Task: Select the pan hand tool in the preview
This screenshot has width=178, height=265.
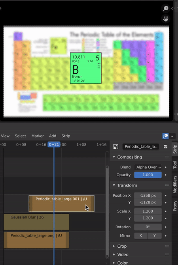Action: pos(166,19)
